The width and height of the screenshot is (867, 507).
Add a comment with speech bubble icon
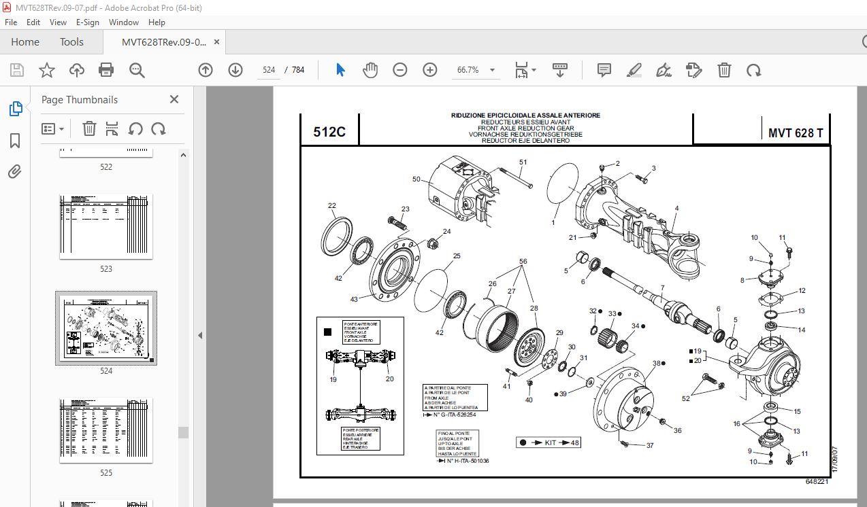click(x=604, y=70)
